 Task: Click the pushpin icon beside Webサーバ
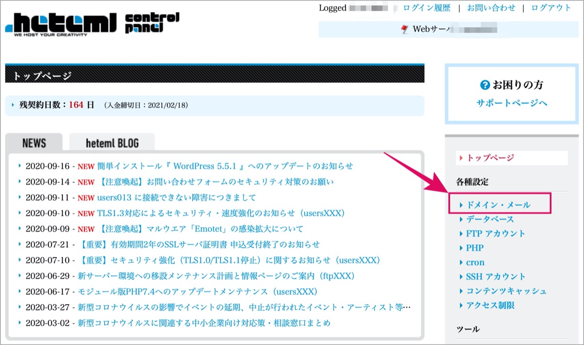(x=405, y=29)
